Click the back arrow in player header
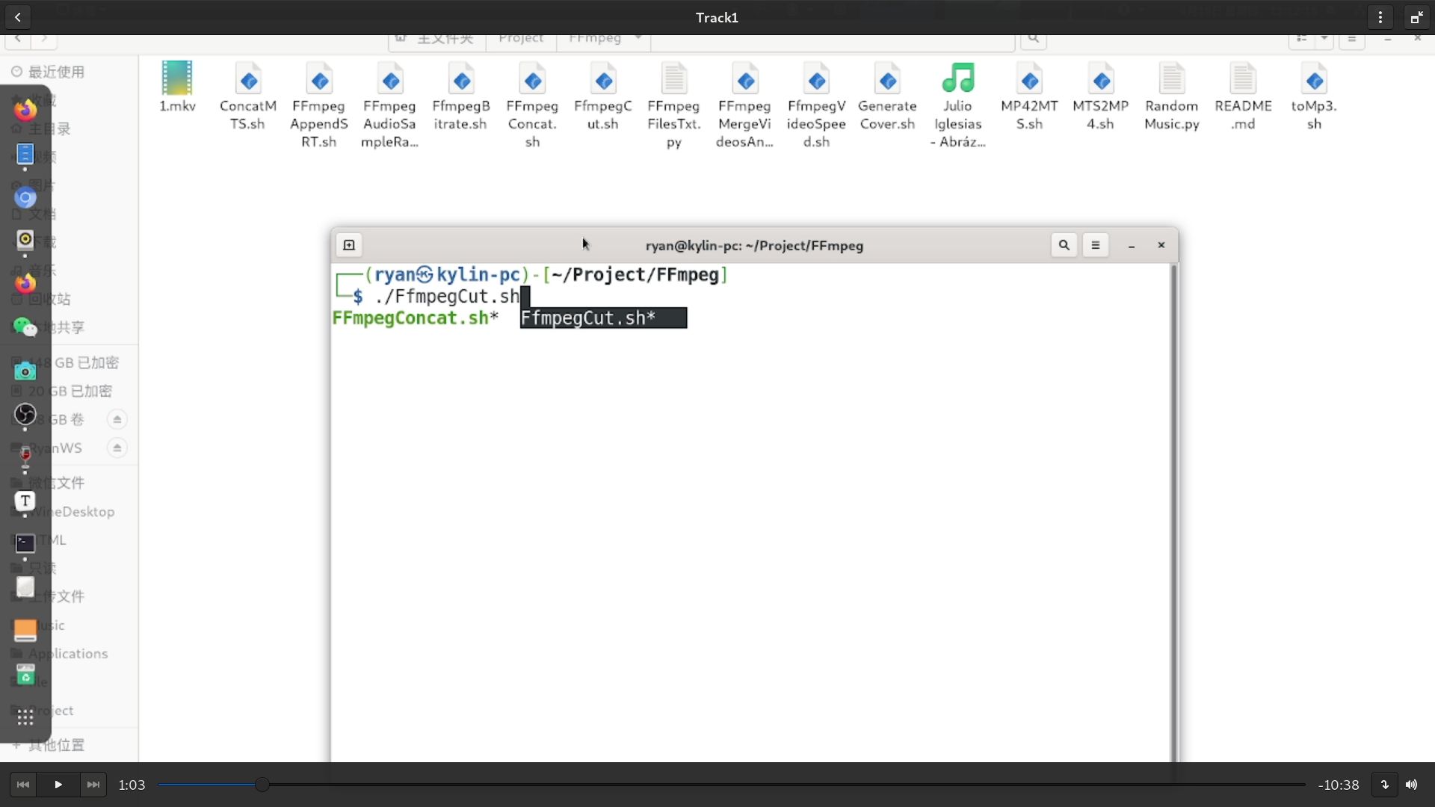The height and width of the screenshot is (807, 1435). (18, 17)
